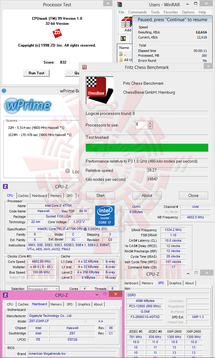Click the green Fritz benchmark progress bar
The image size is (215, 358).
(x=147, y=148)
